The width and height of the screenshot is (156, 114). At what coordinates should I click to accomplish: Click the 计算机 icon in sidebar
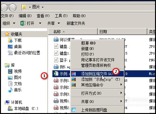pos(7,102)
